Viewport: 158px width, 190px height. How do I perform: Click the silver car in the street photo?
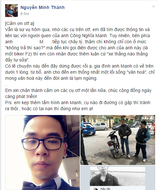tap(101, 126)
